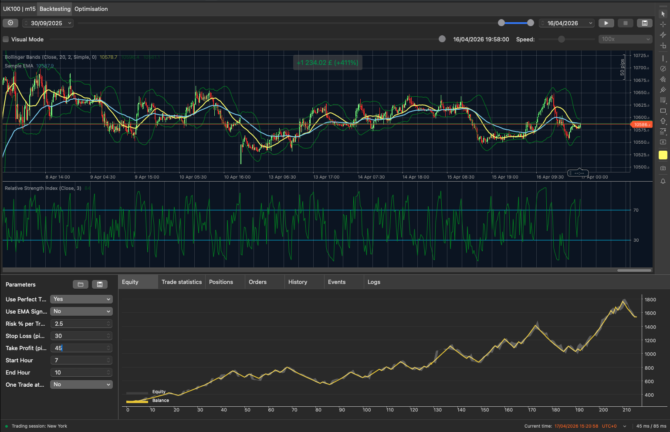Select the marker crosshair drawing tool
This screenshot has height=432, width=670.
tap(663, 35)
